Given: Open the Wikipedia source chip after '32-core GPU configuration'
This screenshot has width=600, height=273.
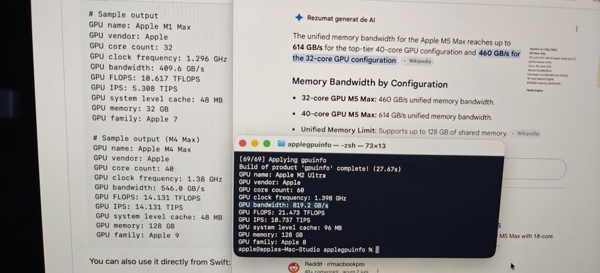Looking at the screenshot, I should point(417,61).
